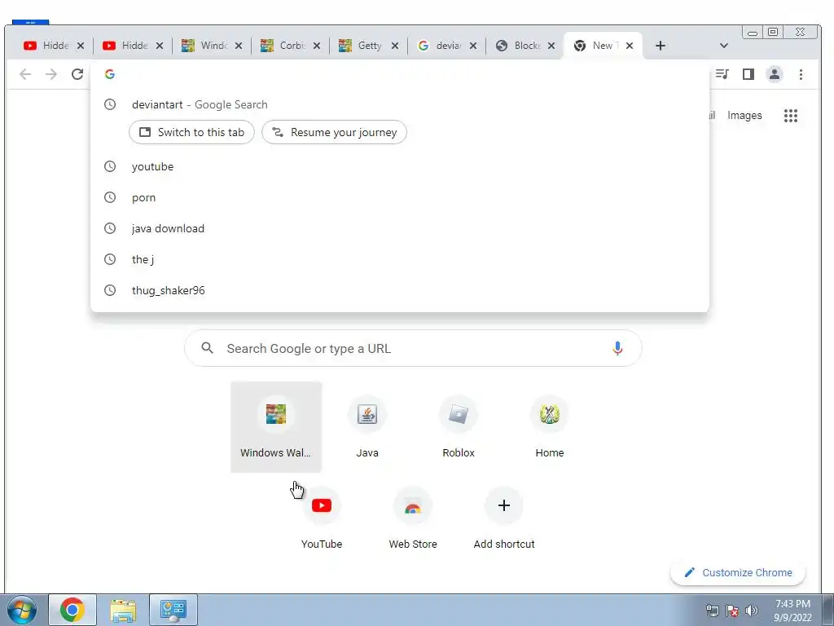Click the network tray icon
834x626 pixels.
(x=712, y=611)
